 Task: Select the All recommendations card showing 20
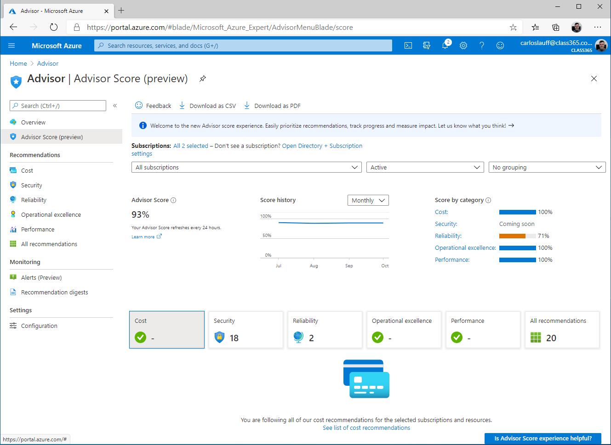click(x=562, y=330)
